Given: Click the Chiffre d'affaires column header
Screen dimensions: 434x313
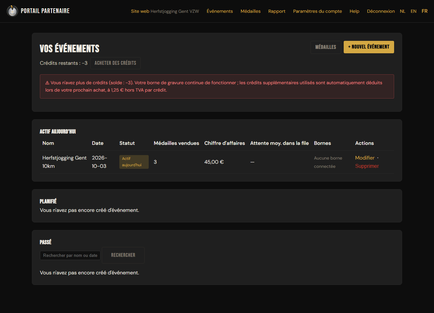Looking at the screenshot, I should tap(225, 143).
